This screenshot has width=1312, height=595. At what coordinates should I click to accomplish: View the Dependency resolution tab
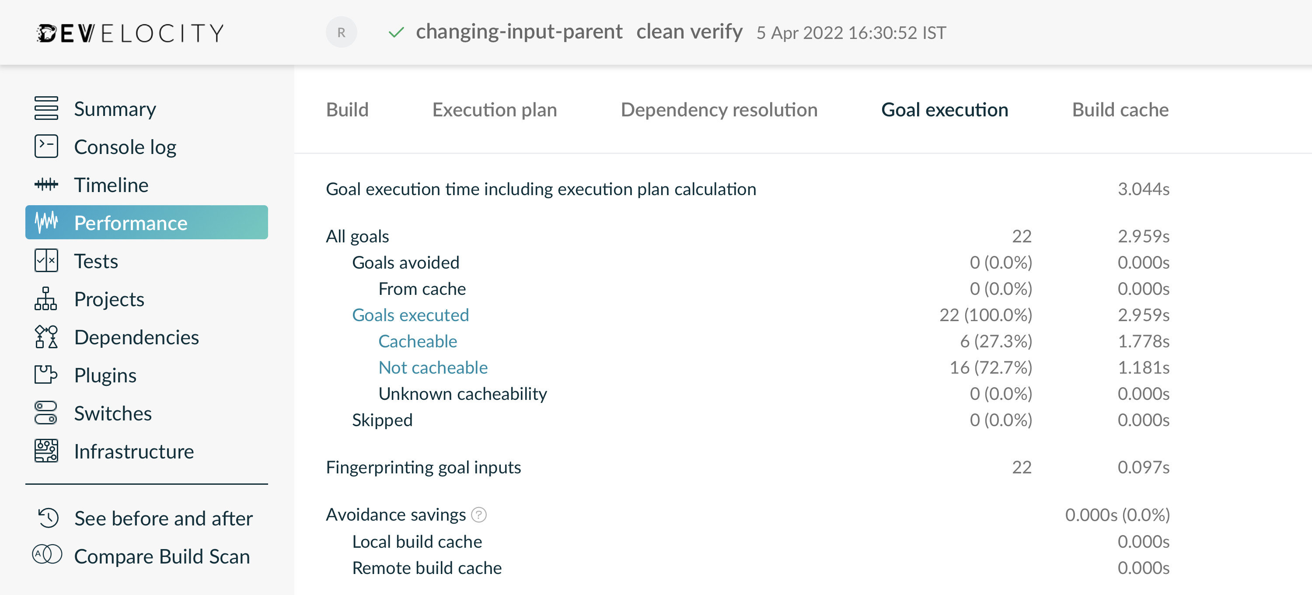click(x=720, y=109)
